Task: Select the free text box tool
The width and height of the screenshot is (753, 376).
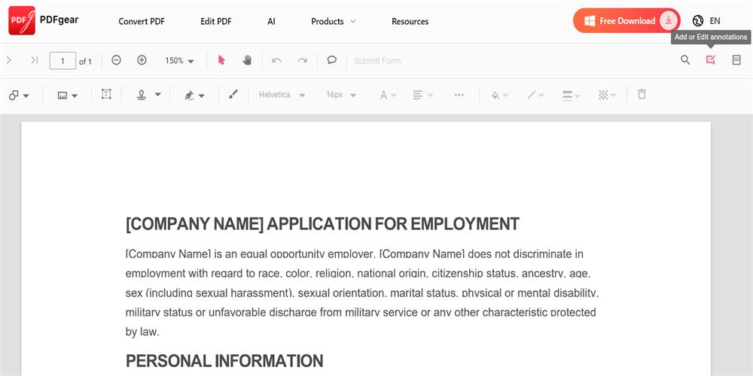Action: click(106, 95)
